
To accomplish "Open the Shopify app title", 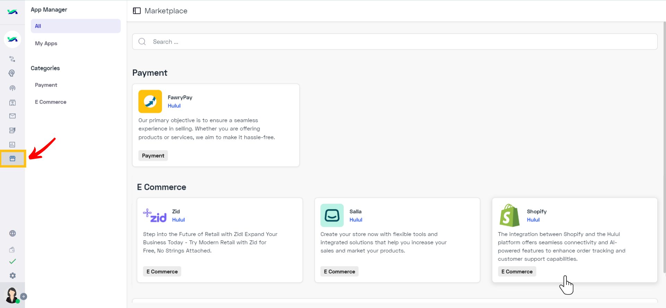I will 537,211.
